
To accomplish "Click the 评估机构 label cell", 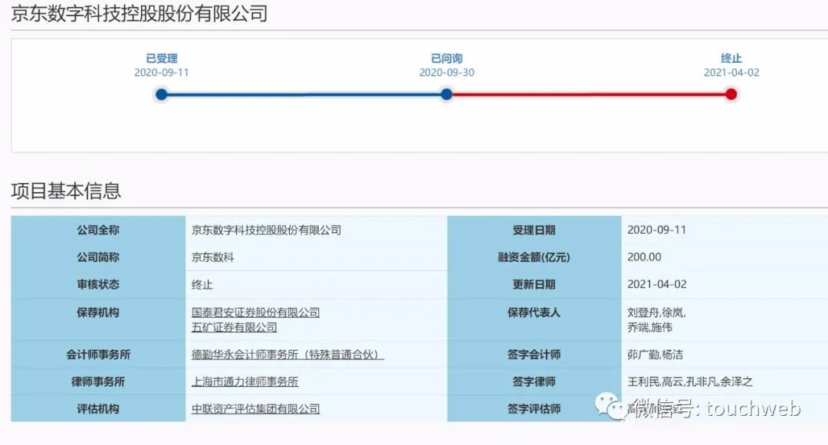I will click(x=98, y=409).
